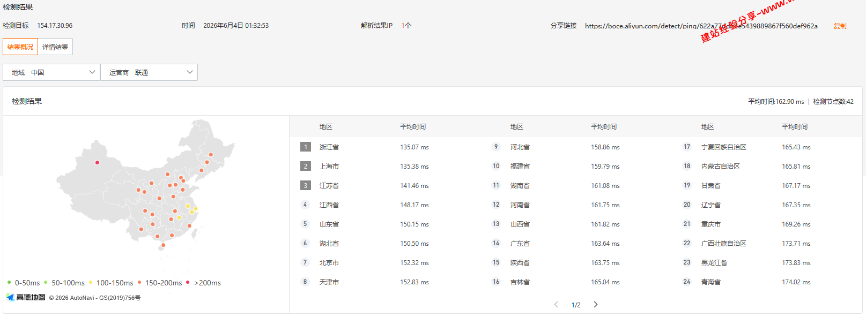Click the 0-50ms green legend dot
The height and width of the screenshot is (317, 866).
9,282
